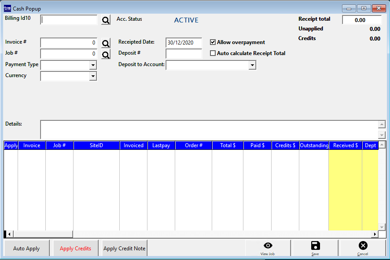Click the Apply Credit Note button
390x260 pixels.
pos(124,249)
